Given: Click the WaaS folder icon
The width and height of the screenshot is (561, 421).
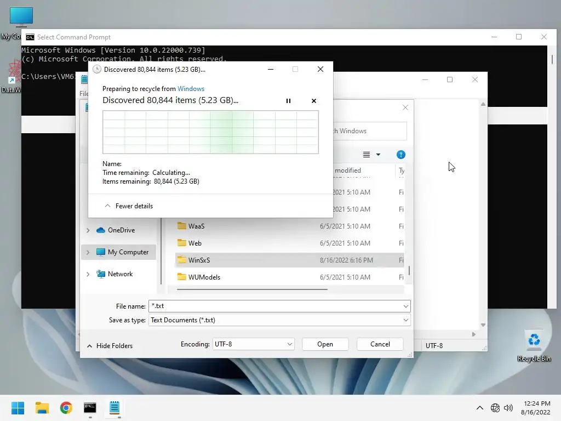Looking at the screenshot, I should point(182,226).
